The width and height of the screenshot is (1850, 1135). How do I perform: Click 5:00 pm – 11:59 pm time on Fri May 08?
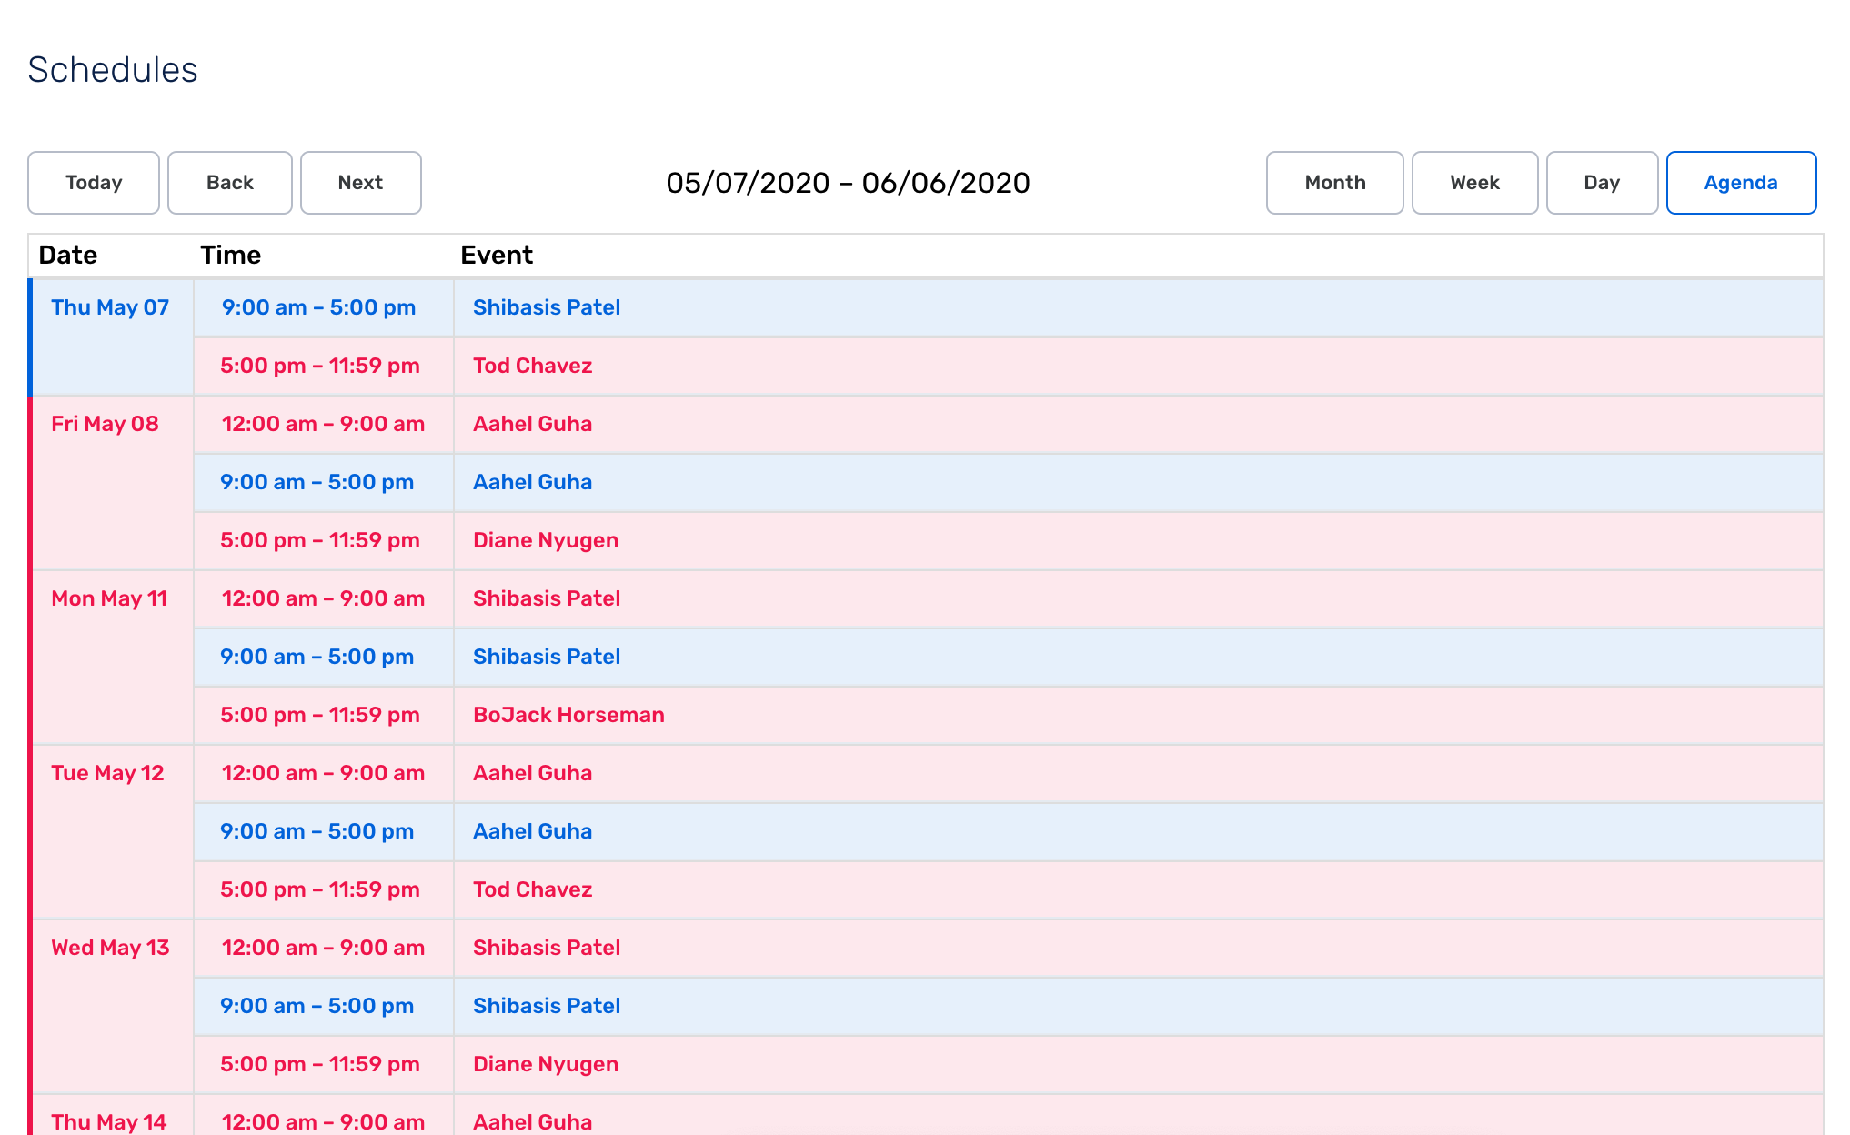(x=324, y=540)
